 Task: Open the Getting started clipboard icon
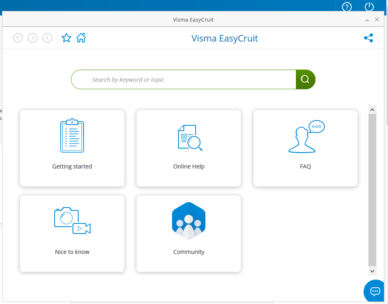pyautogui.click(x=72, y=136)
